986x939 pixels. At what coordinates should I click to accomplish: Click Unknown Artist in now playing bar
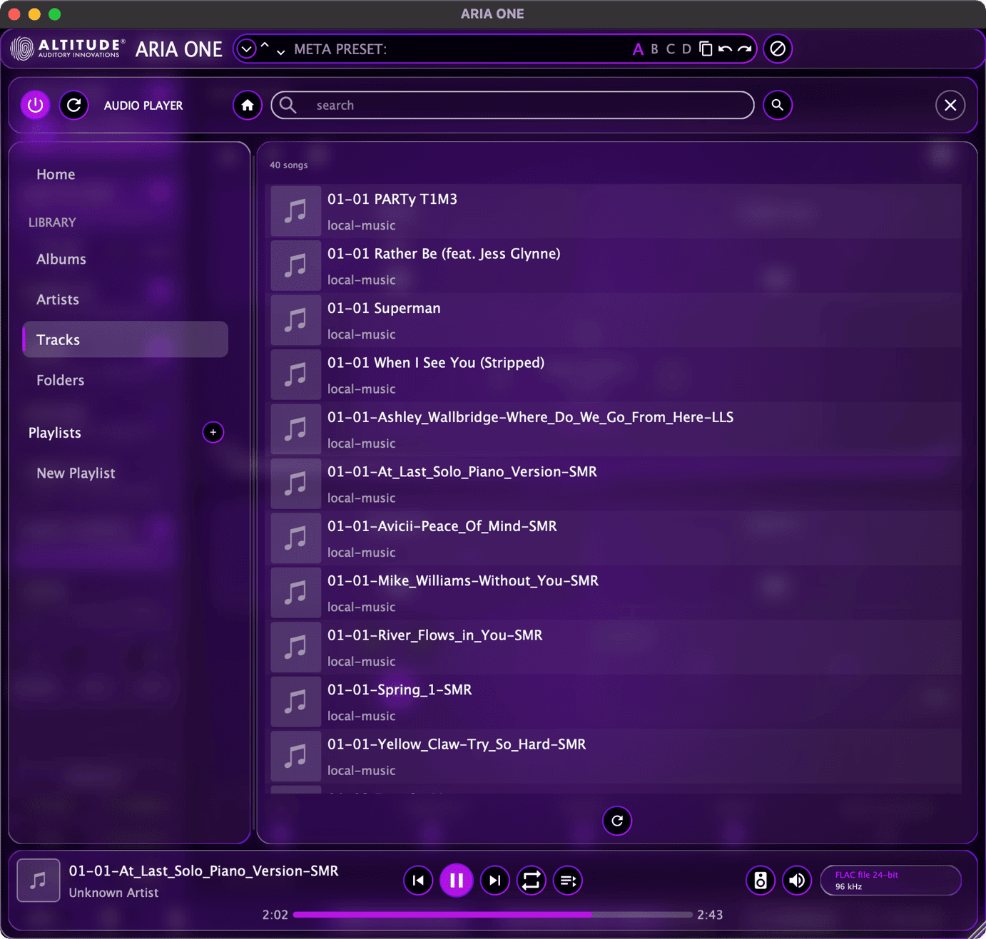113,893
